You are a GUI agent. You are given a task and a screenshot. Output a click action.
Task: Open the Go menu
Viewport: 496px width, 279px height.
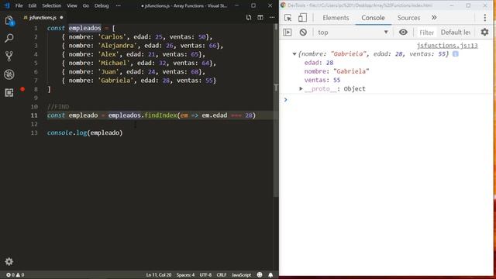[x=86, y=5]
